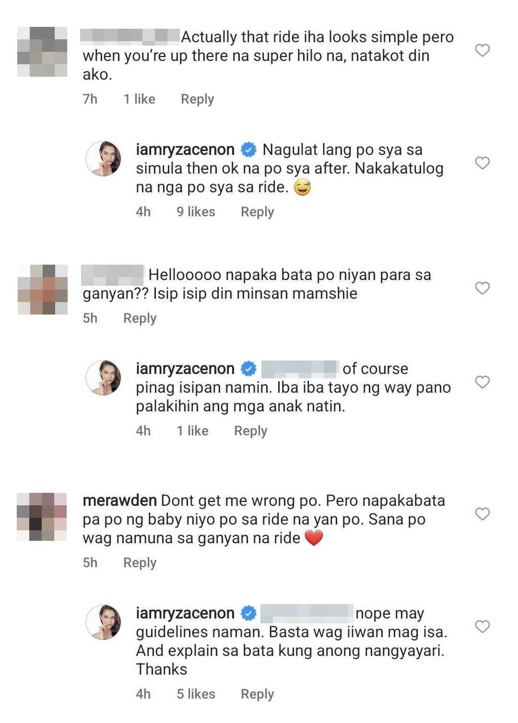Reply to the comment with 9 likes
Screen dimensions: 518x723
[x=257, y=212]
